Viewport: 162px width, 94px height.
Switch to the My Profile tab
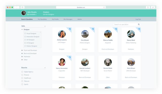pyautogui.click(x=55, y=19)
